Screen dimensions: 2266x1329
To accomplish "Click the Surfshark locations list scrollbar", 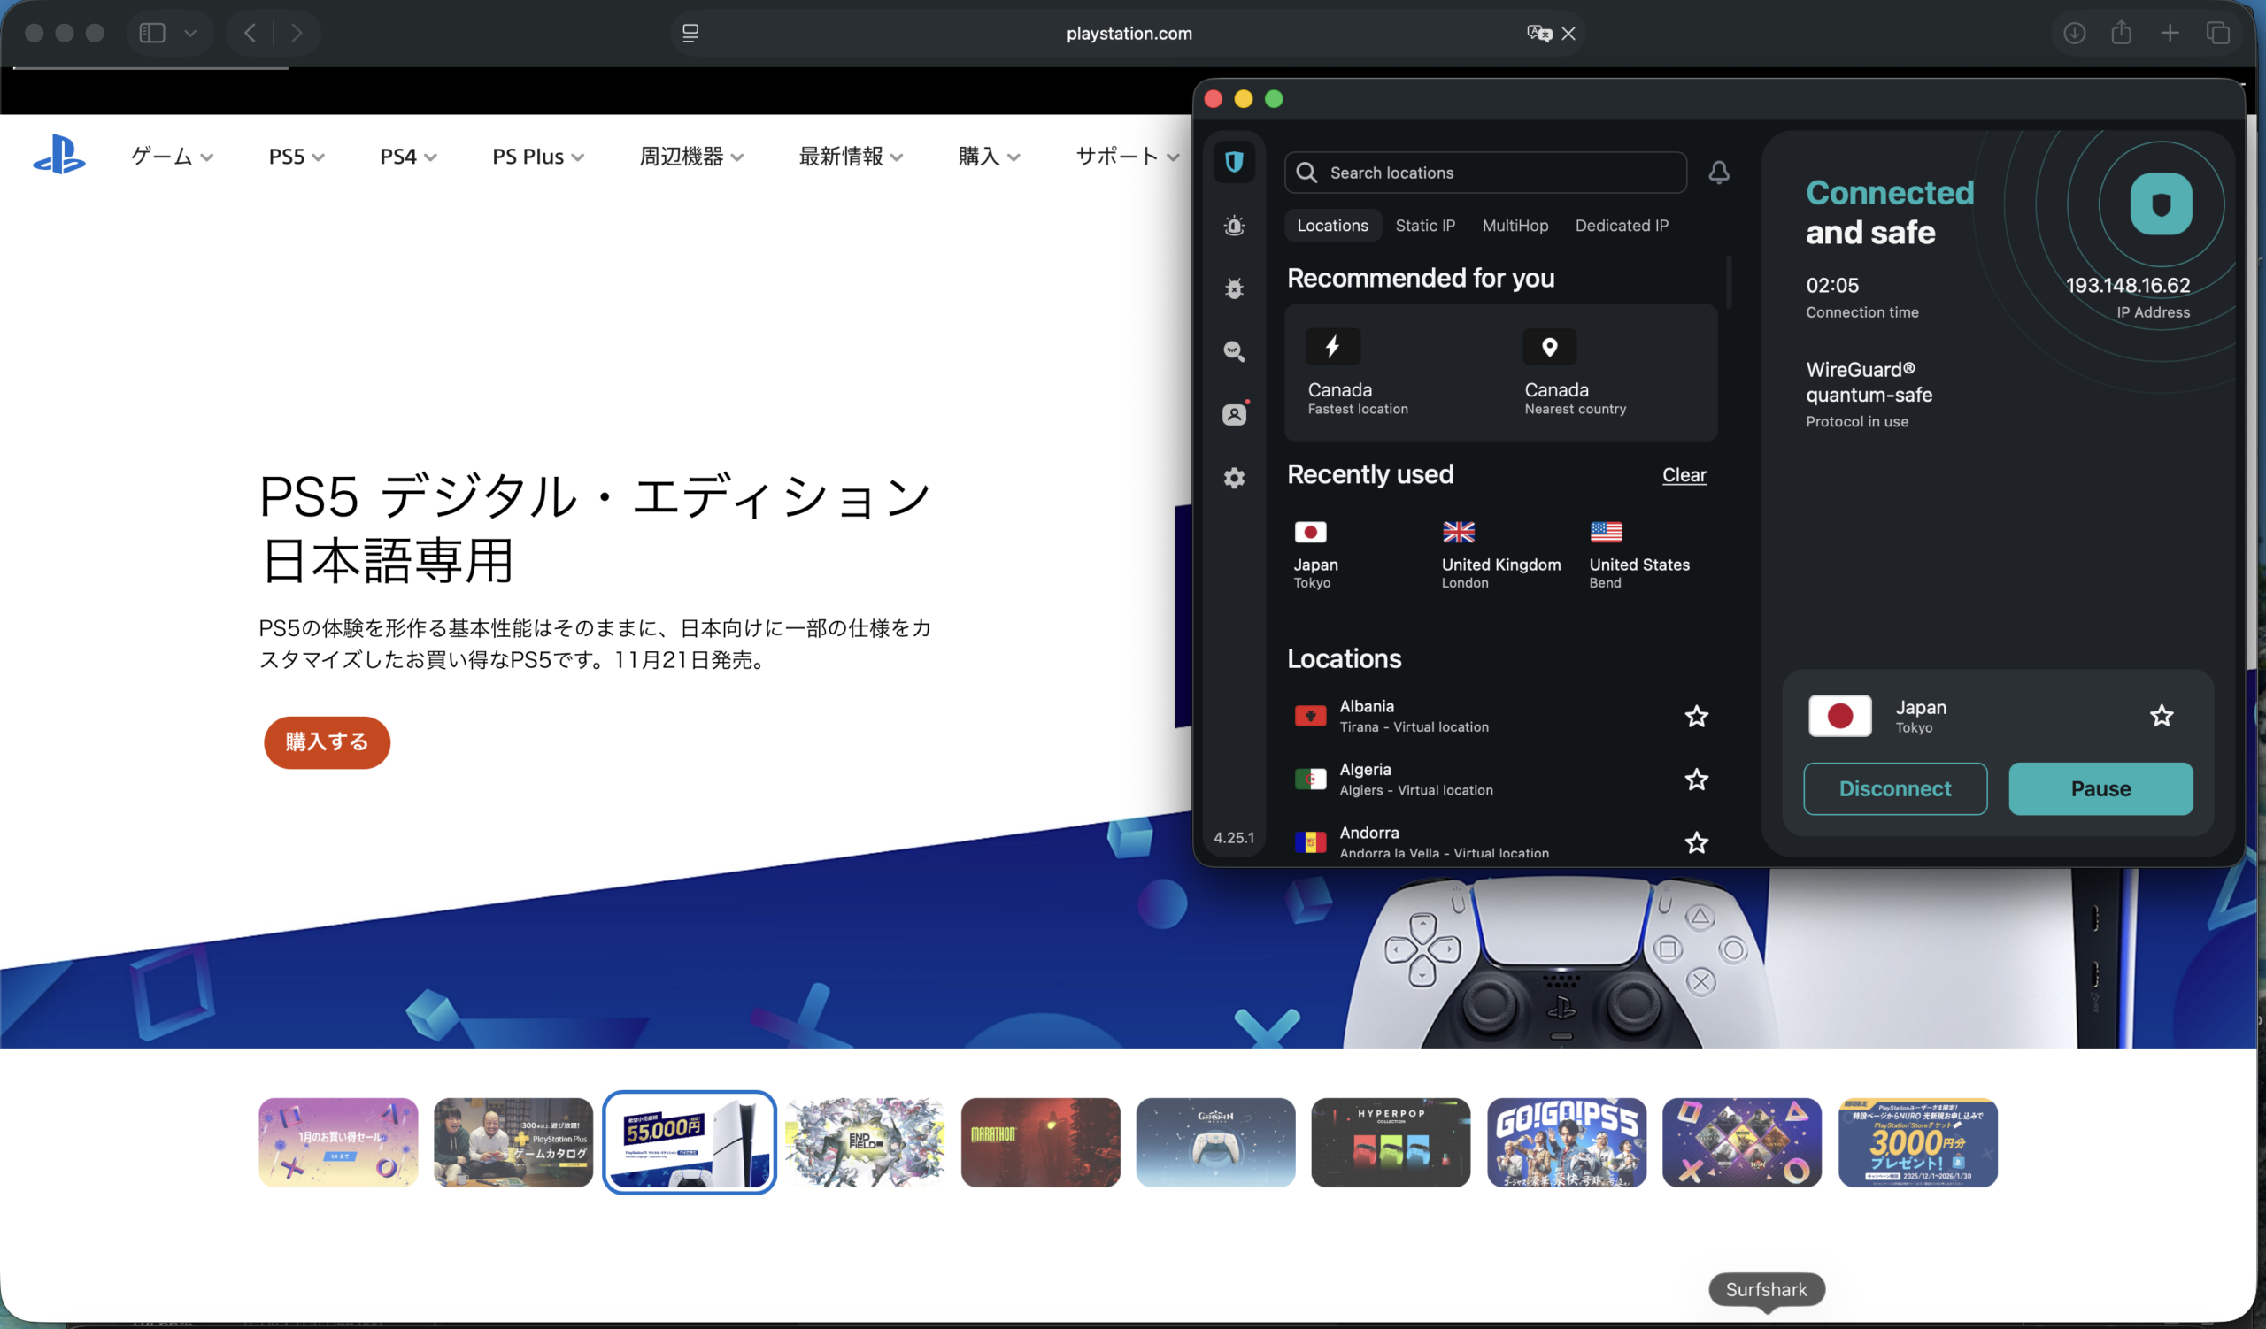I will 1729,281.
